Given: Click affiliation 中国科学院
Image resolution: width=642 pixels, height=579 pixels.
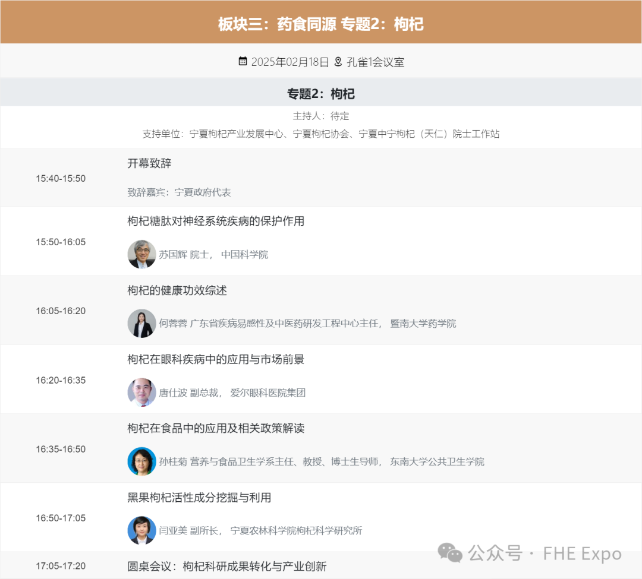Looking at the screenshot, I should click(x=244, y=254).
